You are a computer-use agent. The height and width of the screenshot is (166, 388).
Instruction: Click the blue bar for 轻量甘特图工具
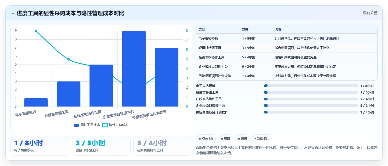pyautogui.click(x=69, y=94)
